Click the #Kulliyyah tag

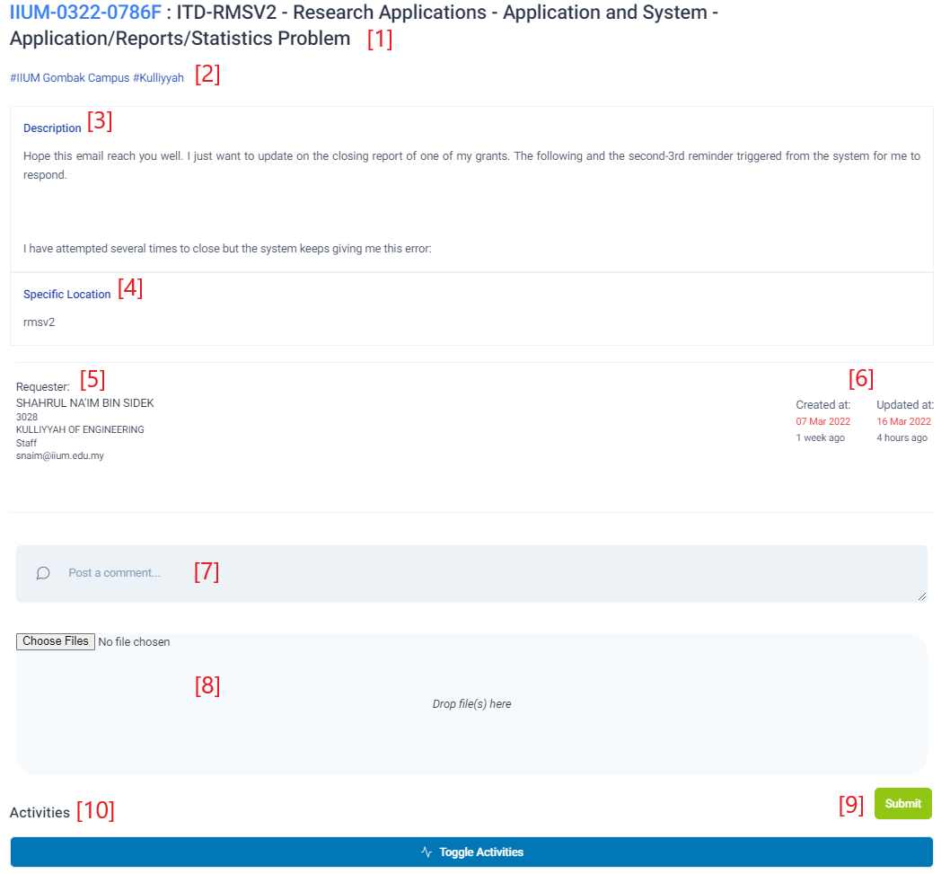pos(158,78)
